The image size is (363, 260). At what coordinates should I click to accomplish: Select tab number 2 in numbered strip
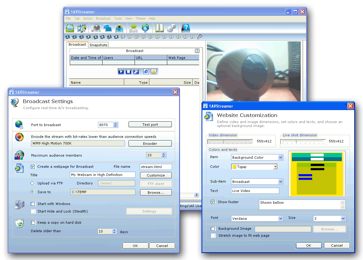(74, 37)
